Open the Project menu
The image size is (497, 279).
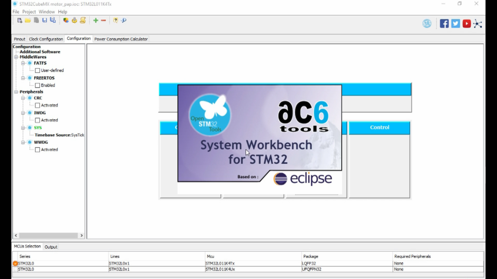click(x=29, y=12)
